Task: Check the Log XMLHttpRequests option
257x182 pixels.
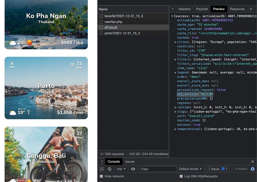Action: (x=181, y=176)
